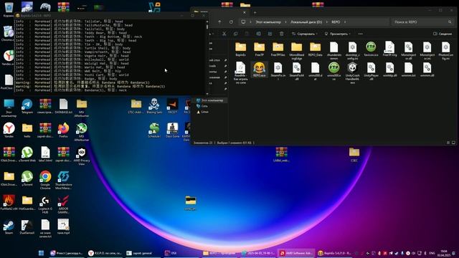Add a new Explorer tab with plus button
Viewport: 459px width, 258px height.
pyautogui.click(x=255, y=13)
